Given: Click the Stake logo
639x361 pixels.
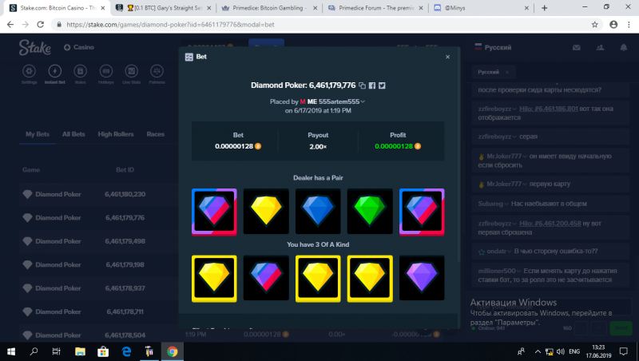Looking at the screenshot, I should [35, 48].
